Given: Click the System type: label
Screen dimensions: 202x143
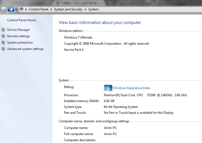Looking at the screenshot, I should [x=73, y=107].
